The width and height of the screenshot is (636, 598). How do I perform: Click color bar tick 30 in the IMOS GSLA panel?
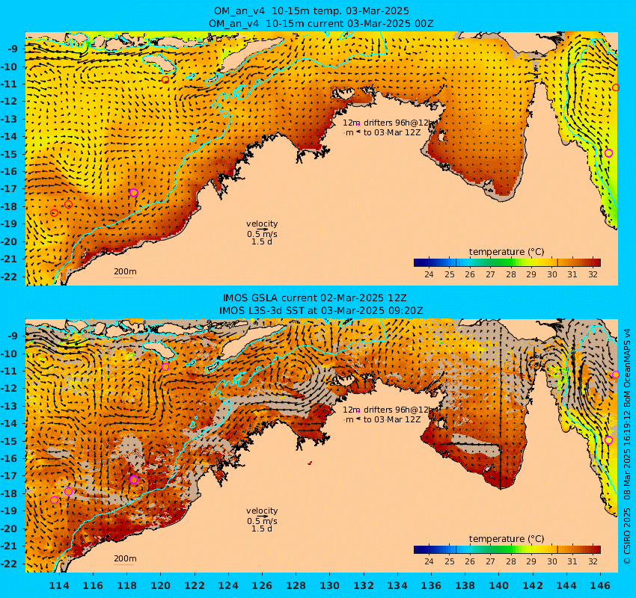pos(551,561)
